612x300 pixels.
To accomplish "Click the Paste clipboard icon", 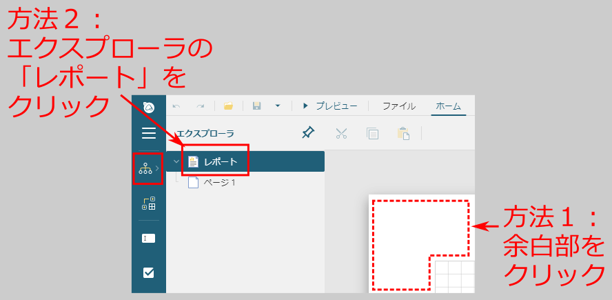I will (403, 134).
